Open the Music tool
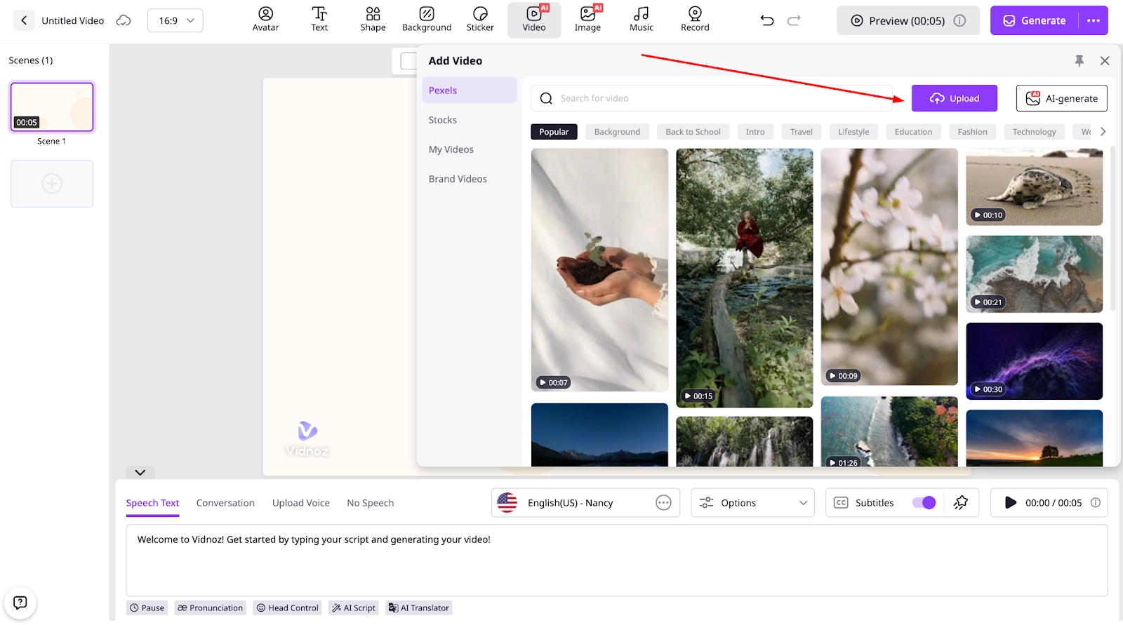Image resolution: width=1123 pixels, height=625 pixels. pyautogui.click(x=642, y=20)
